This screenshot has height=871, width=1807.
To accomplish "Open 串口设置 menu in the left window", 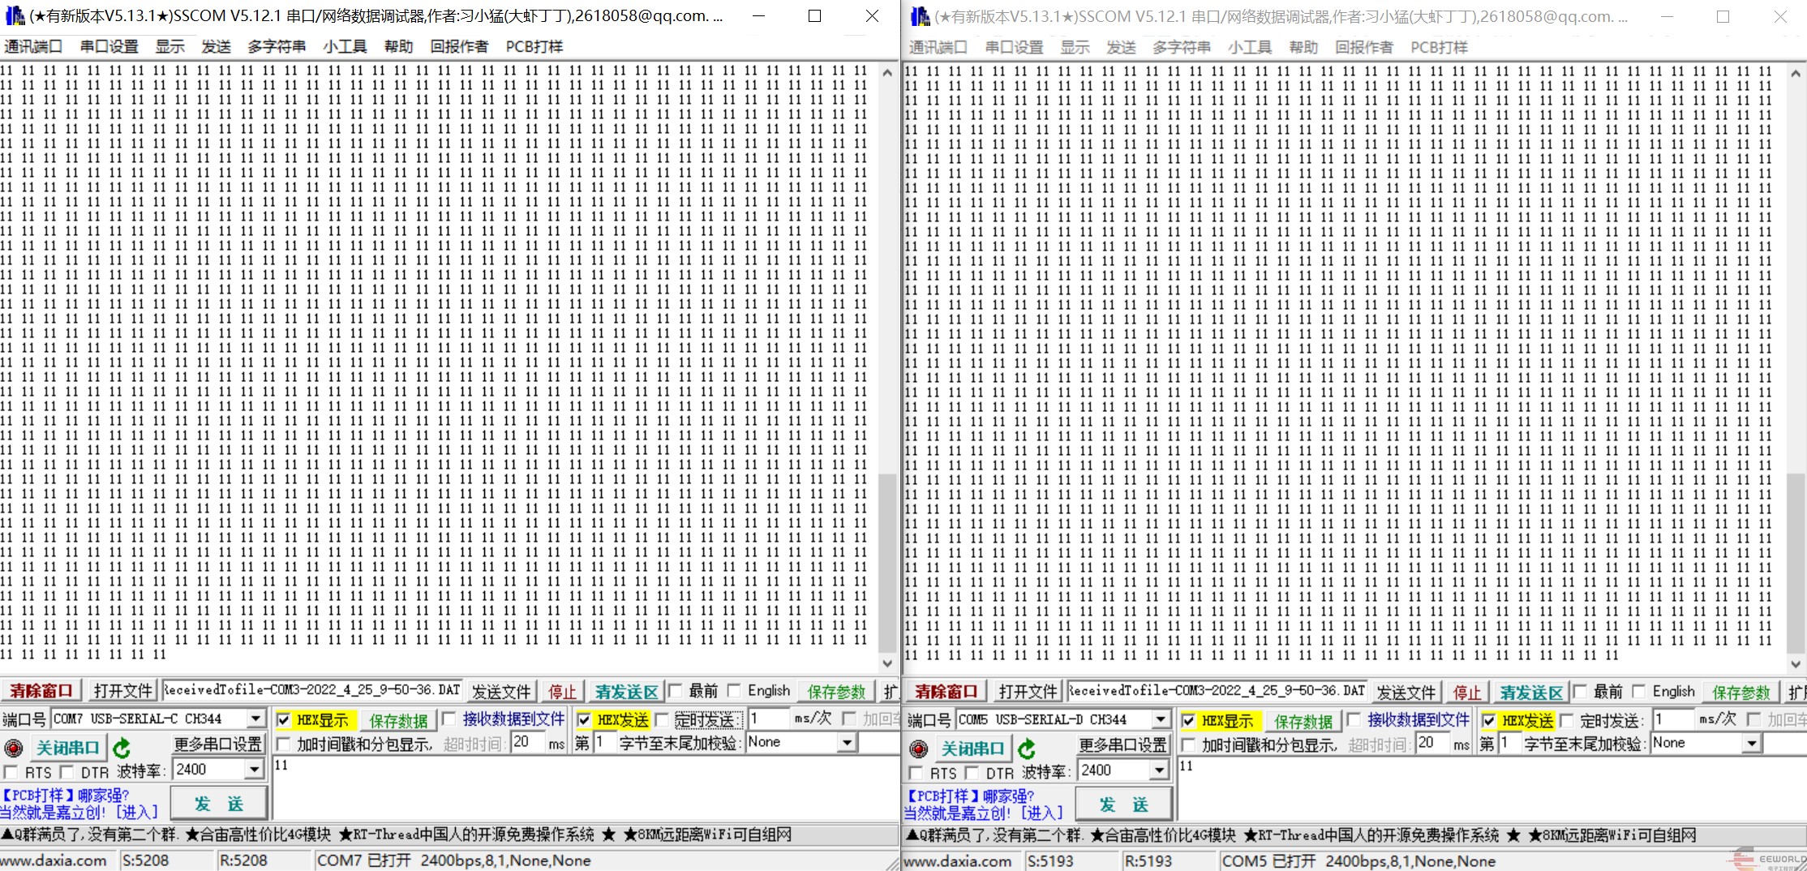I will pyautogui.click(x=109, y=46).
